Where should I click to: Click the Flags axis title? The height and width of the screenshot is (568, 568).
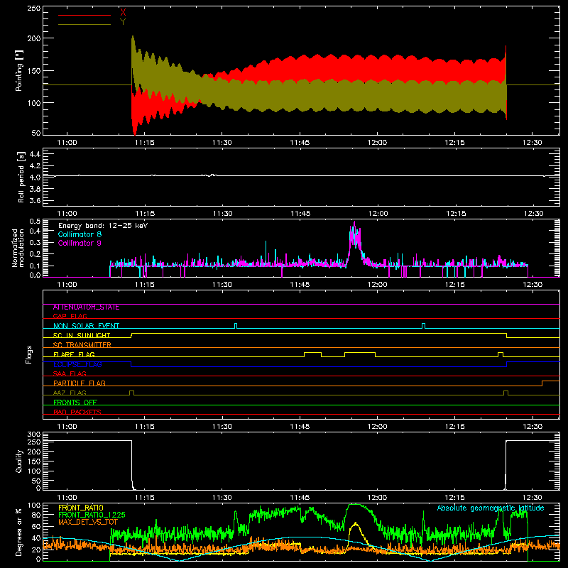(x=29, y=354)
